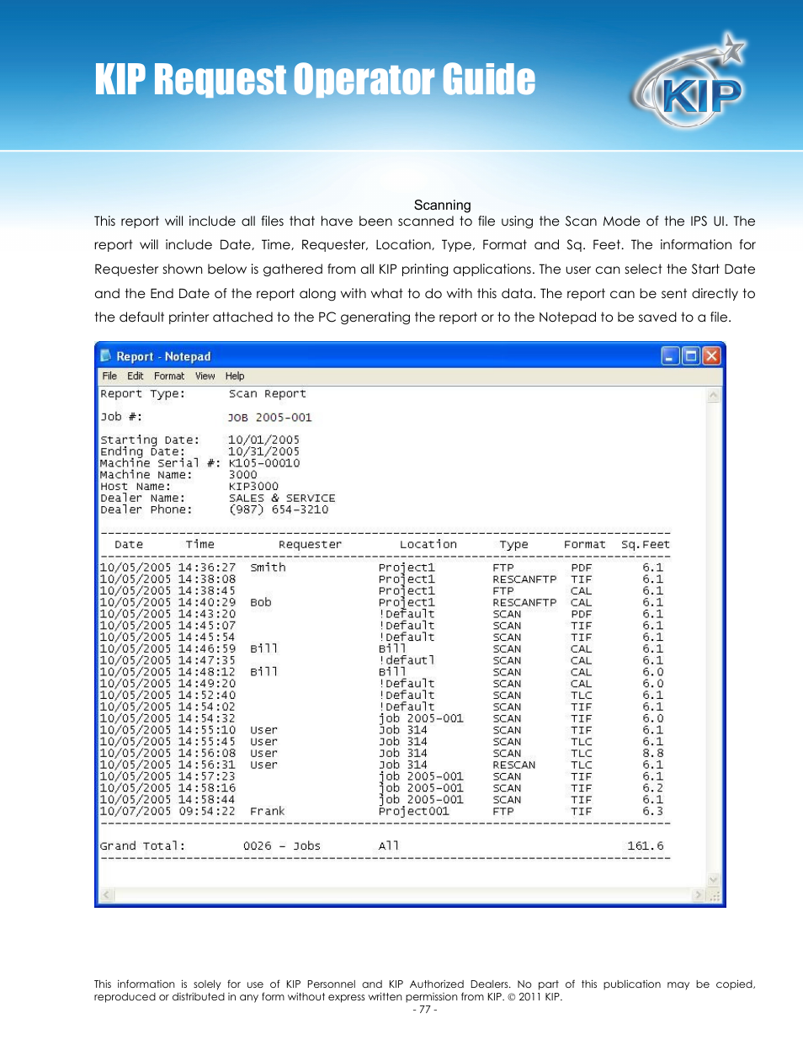Click the '8.8' sq. feet value

point(653,753)
